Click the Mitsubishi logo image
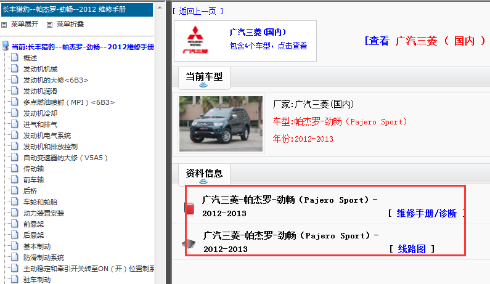This screenshot has height=284, width=490. 195,40
